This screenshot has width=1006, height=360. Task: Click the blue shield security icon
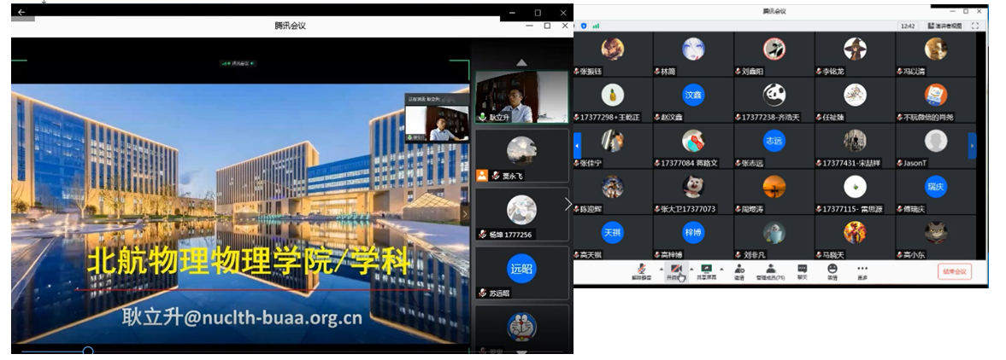584,26
